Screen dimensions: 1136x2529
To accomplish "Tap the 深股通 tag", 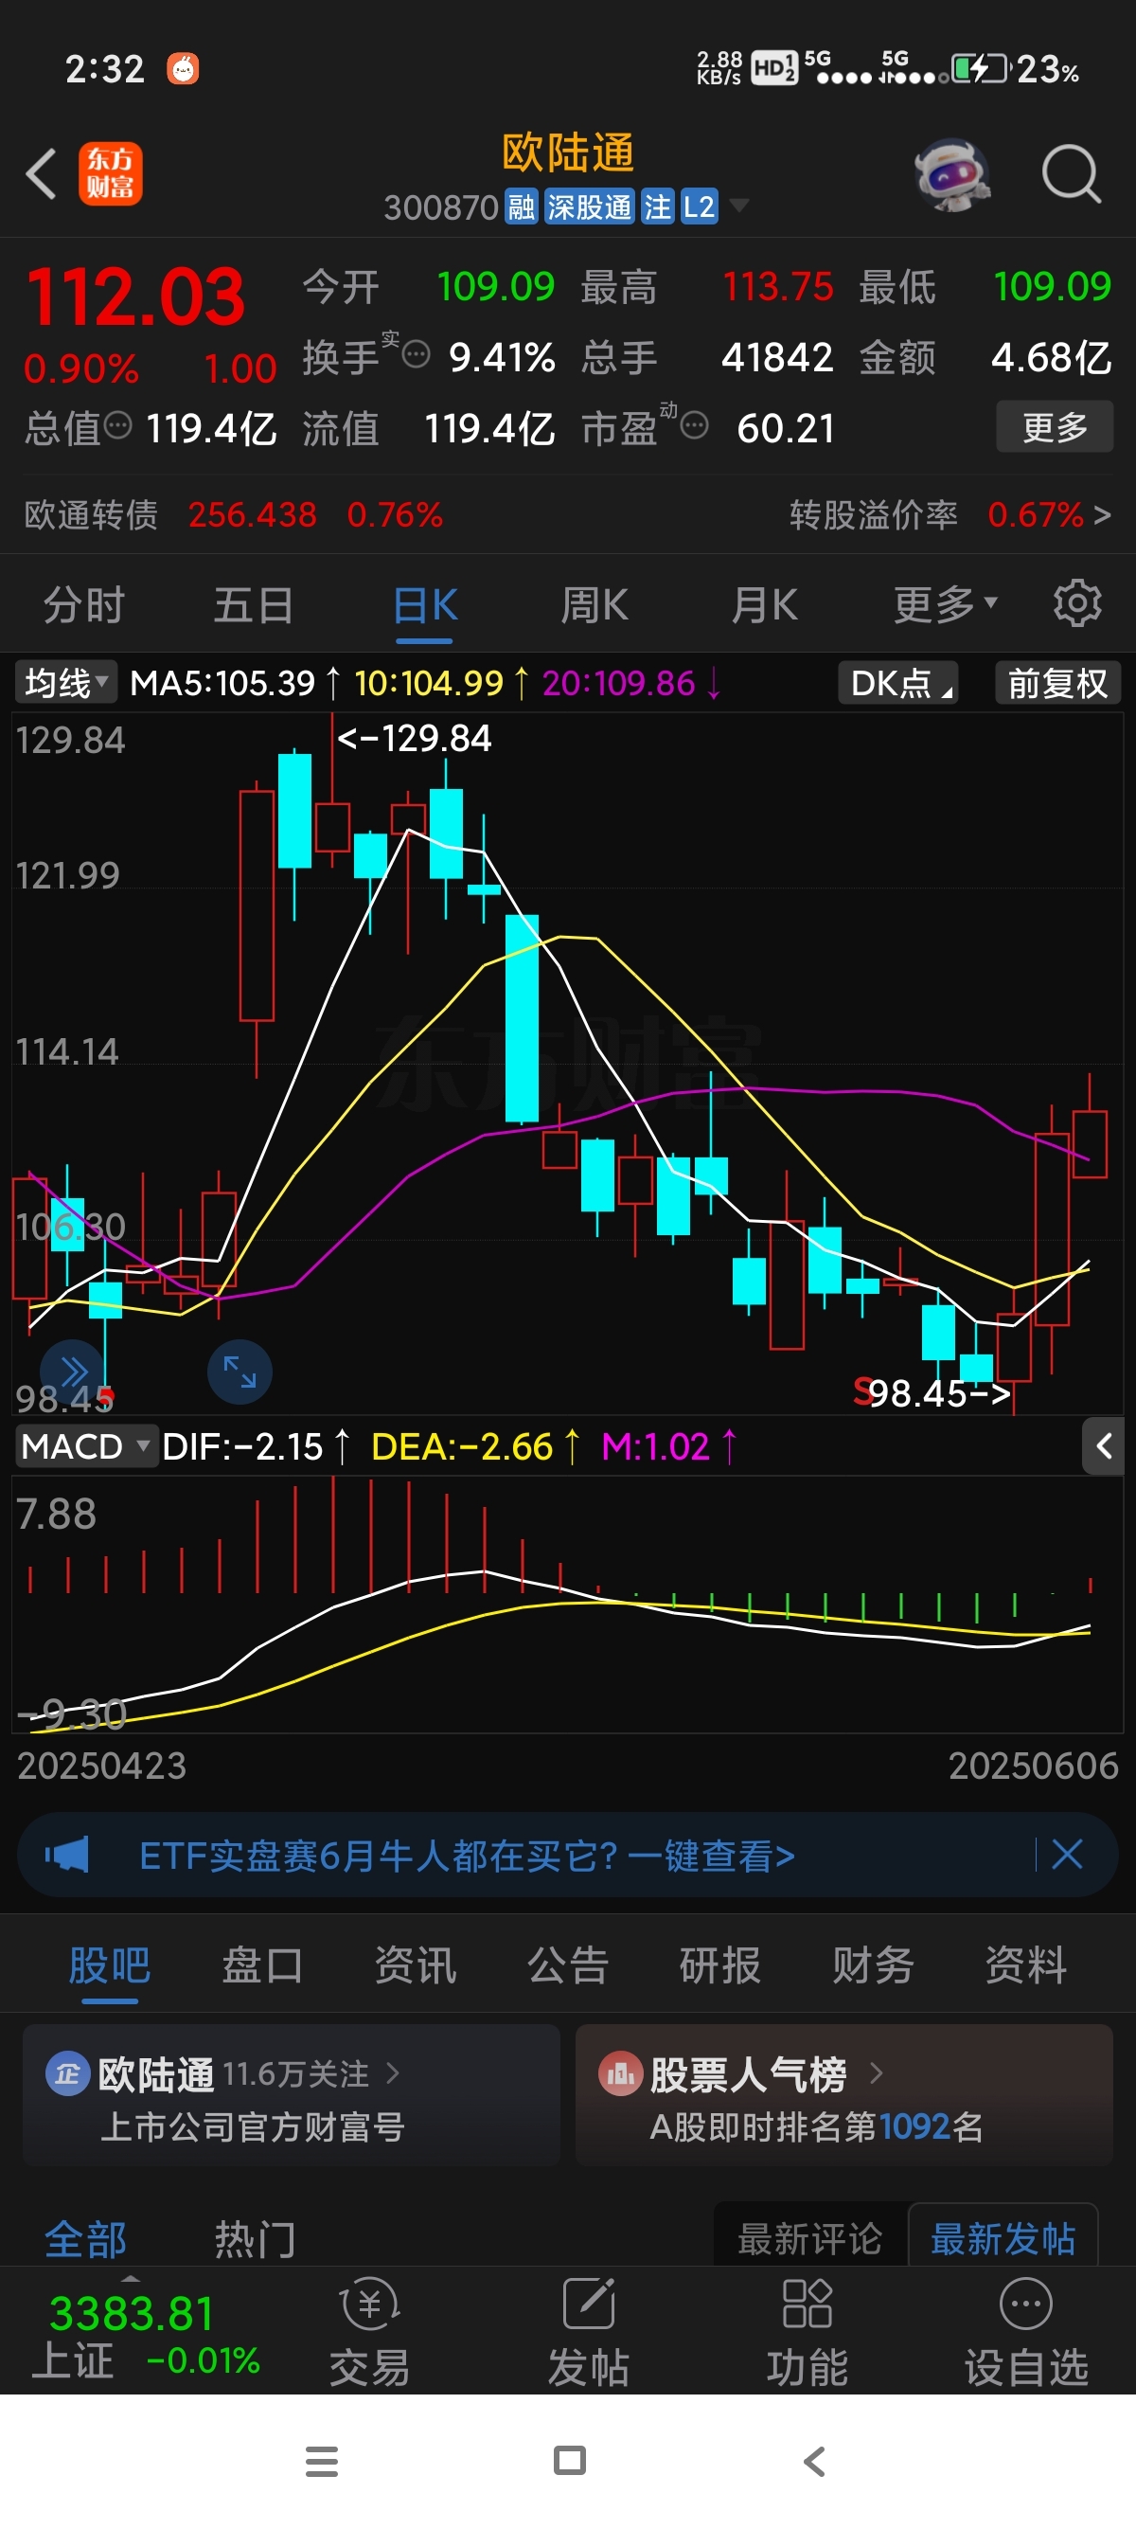I will click(590, 207).
